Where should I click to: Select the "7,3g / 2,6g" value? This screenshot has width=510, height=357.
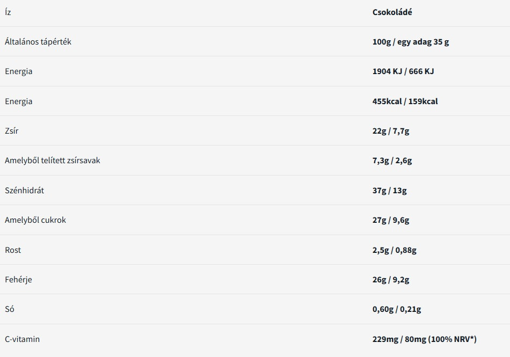(392, 161)
